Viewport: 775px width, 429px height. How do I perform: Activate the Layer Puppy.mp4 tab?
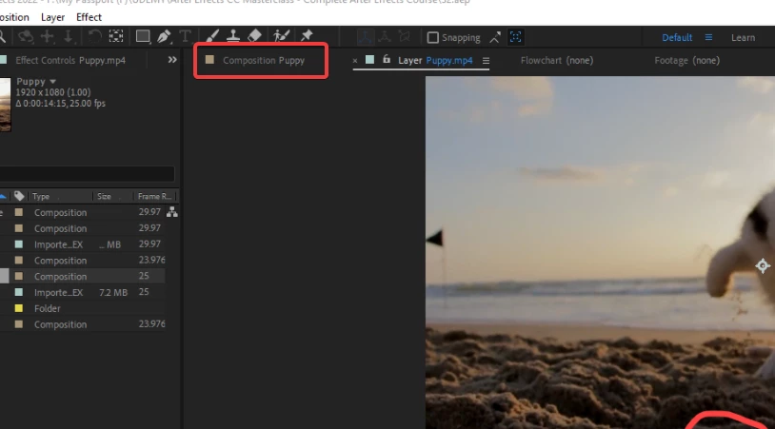[x=435, y=60]
